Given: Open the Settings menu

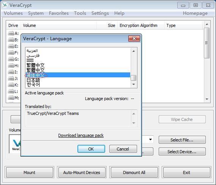Looking at the screenshot, I should [100, 13].
